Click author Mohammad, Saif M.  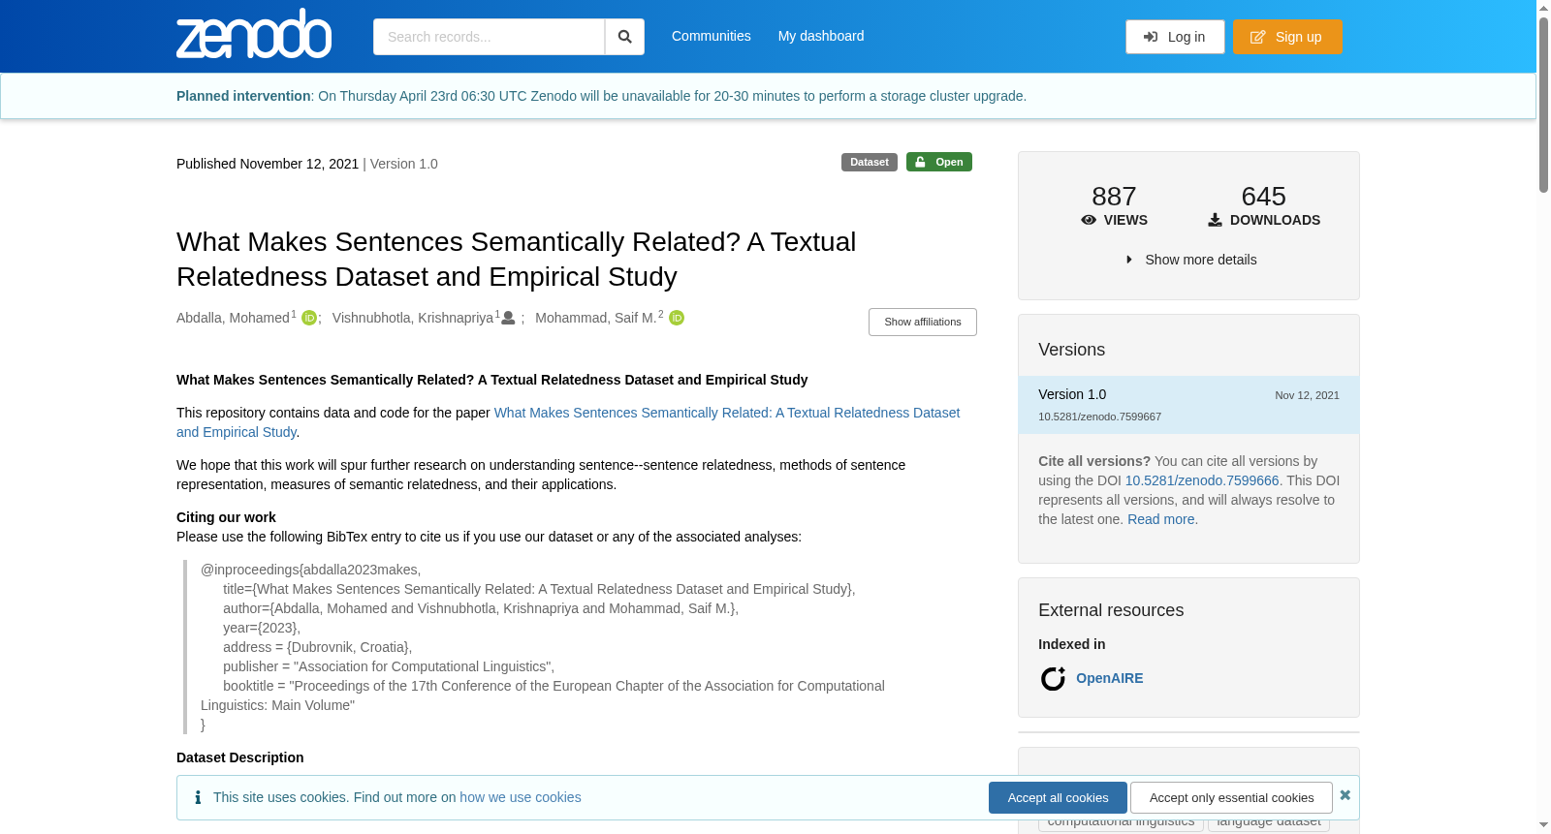[x=596, y=318]
